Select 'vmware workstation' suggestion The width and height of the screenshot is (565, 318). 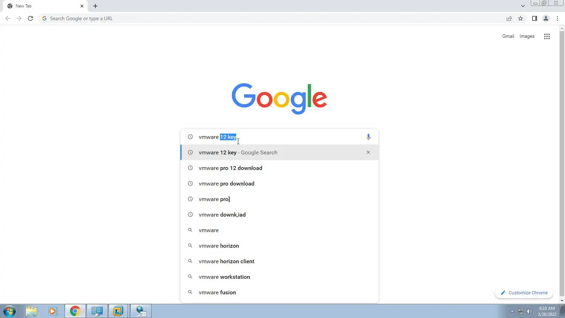[x=279, y=277]
